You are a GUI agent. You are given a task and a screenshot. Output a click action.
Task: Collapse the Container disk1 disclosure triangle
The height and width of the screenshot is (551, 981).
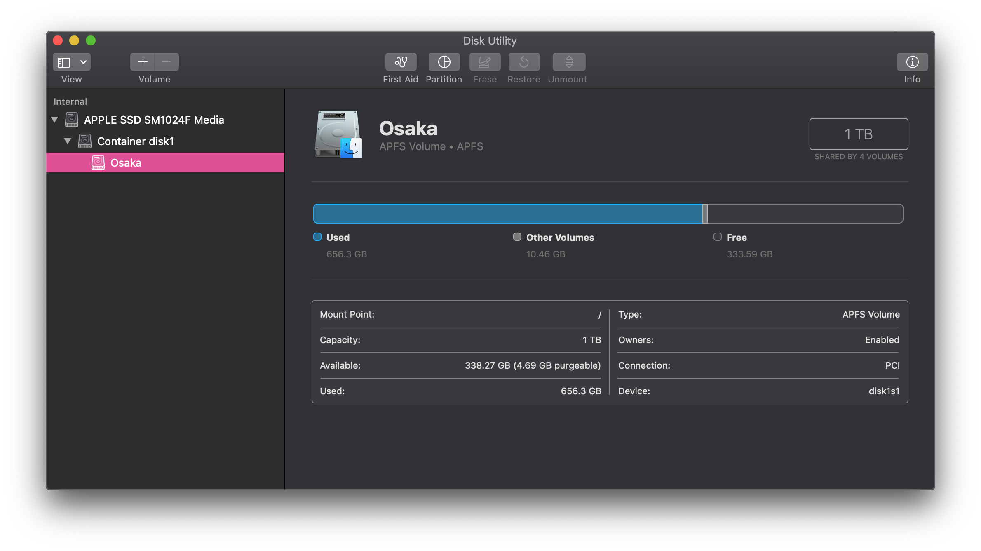point(68,141)
